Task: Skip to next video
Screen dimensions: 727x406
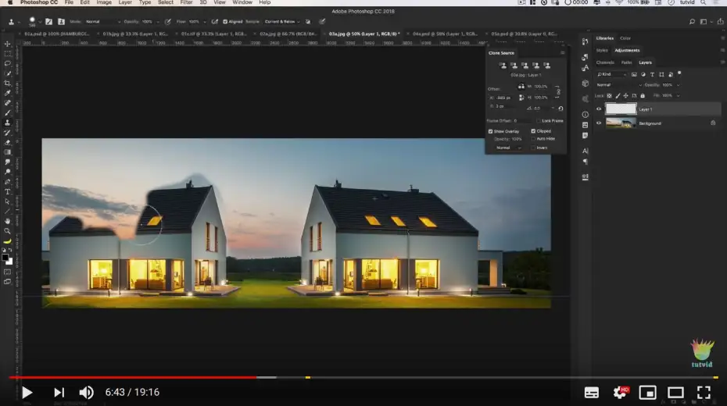Action: [59, 393]
